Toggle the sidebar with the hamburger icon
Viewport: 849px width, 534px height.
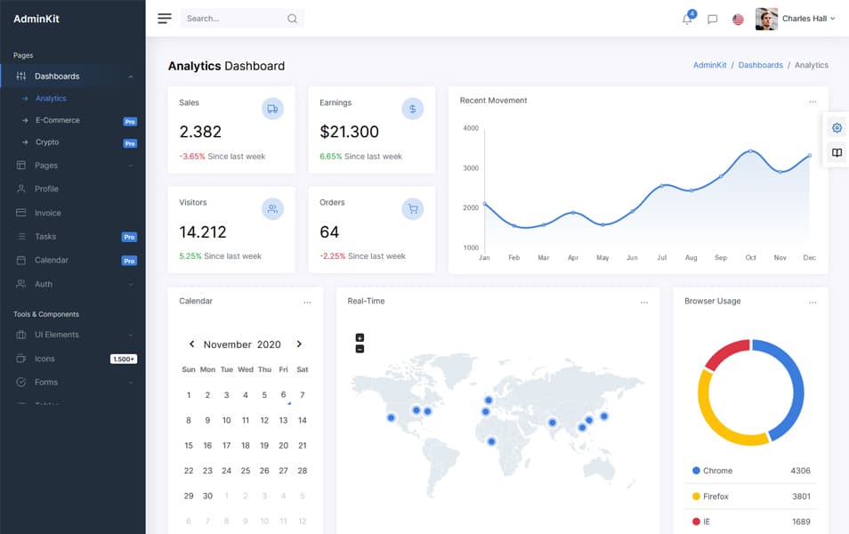pyautogui.click(x=164, y=18)
